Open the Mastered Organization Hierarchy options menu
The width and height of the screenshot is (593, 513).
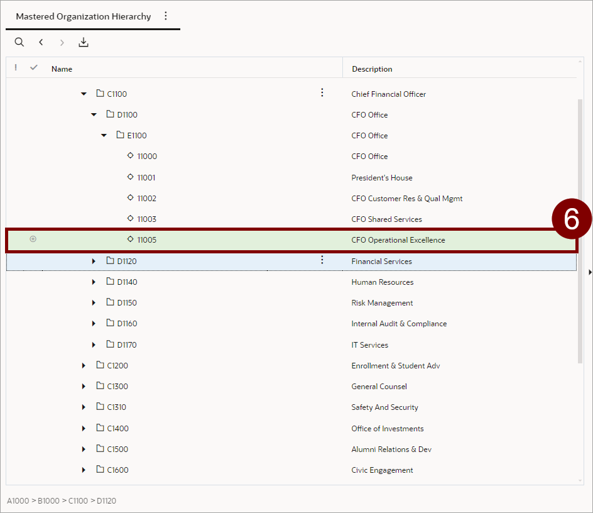click(166, 16)
